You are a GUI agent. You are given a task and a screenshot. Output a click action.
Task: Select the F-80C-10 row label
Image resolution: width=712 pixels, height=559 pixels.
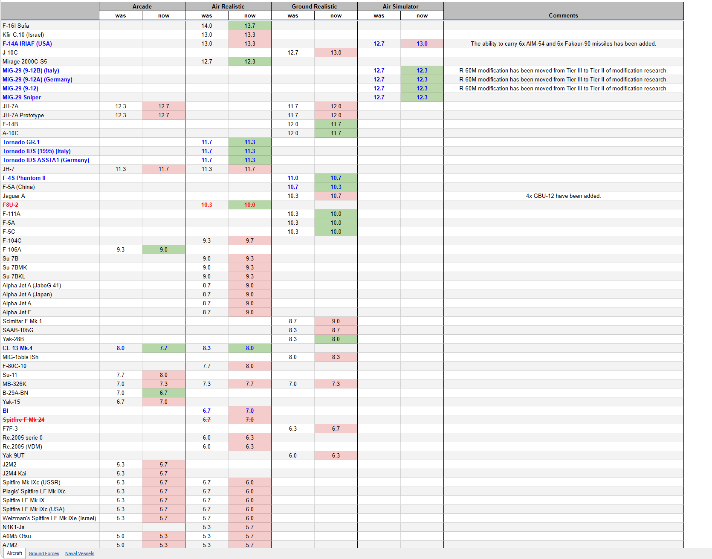click(x=14, y=366)
